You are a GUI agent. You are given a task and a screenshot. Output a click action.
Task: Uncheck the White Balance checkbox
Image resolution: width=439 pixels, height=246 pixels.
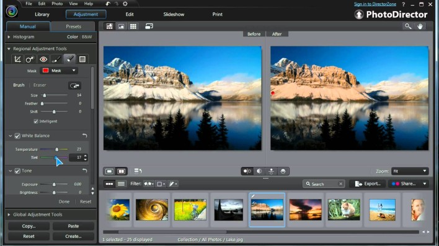pos(17,136)
